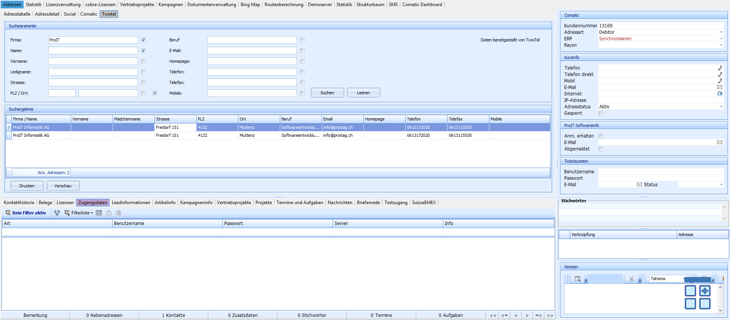
Task: Uncheck the checkbox next to Firma field
Action: tap(143, 40)
